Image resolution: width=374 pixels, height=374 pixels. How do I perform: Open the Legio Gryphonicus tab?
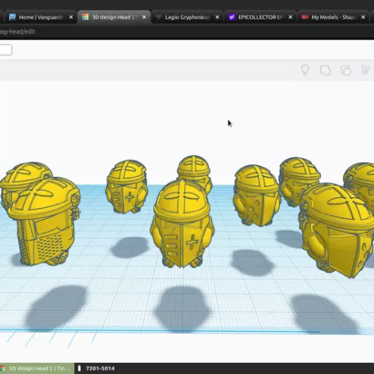187,17
